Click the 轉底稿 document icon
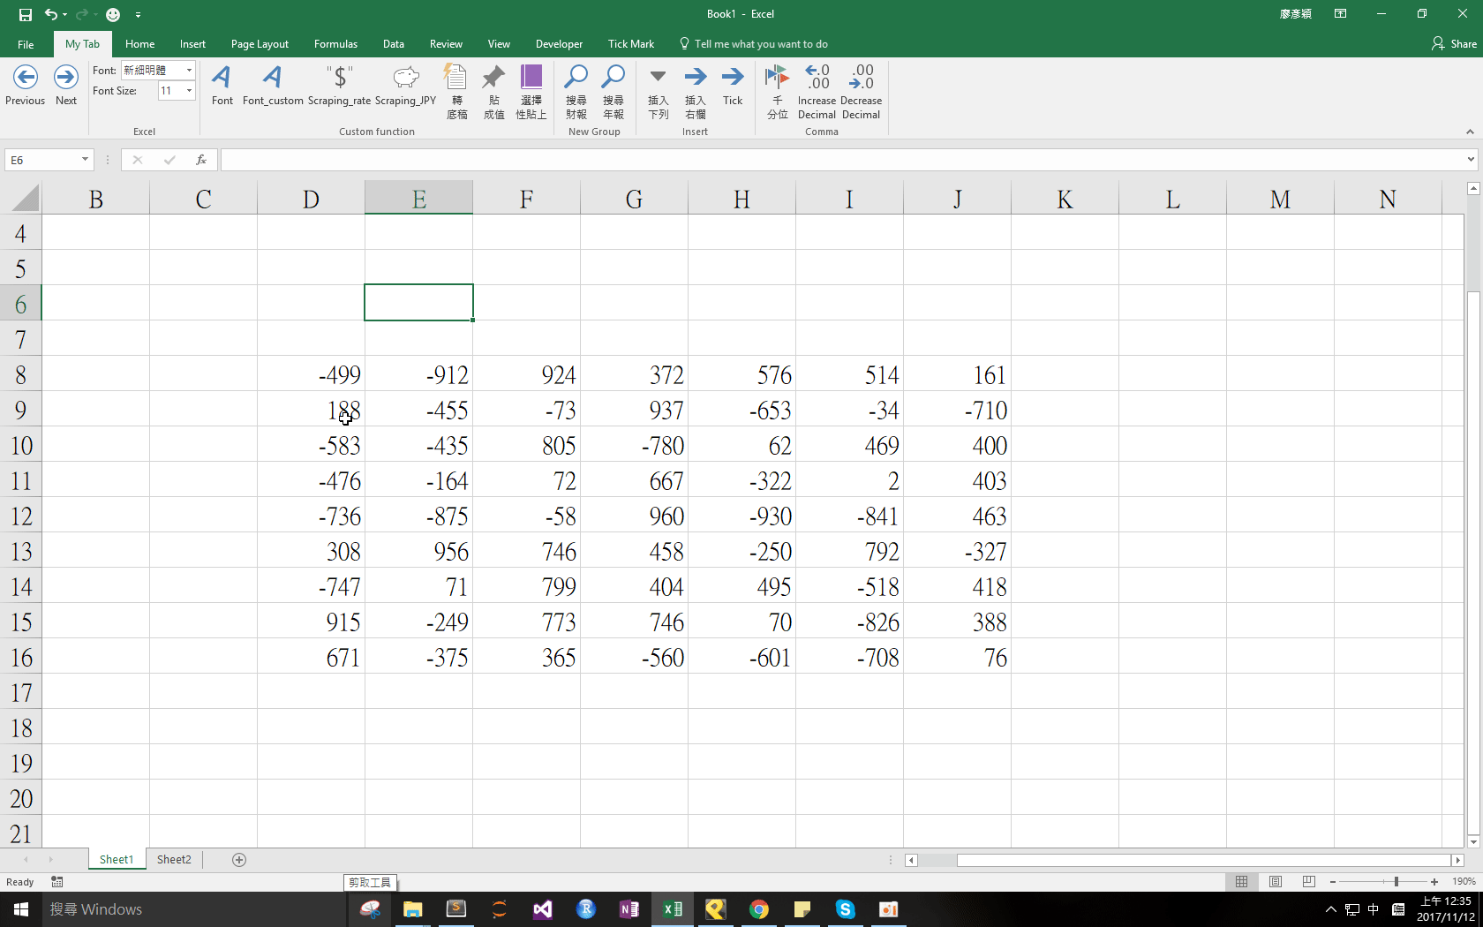 456,77
